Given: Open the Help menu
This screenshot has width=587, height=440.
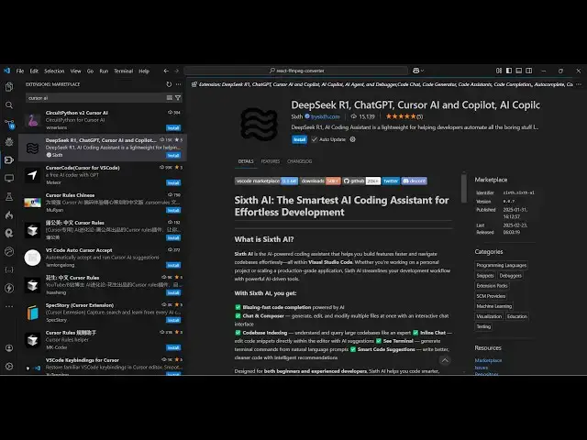Looking at the screenshot, I should tap(144, 71).
